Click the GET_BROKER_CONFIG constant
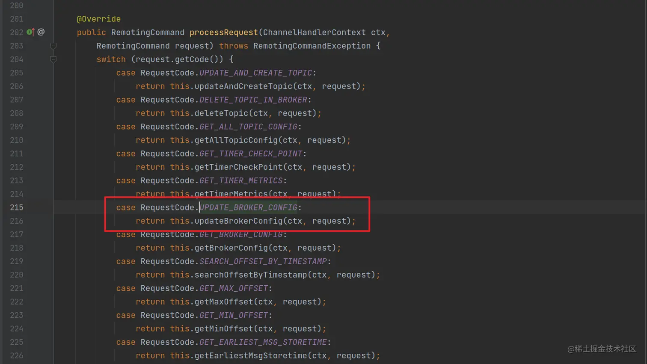 click(x=241, y=234)
